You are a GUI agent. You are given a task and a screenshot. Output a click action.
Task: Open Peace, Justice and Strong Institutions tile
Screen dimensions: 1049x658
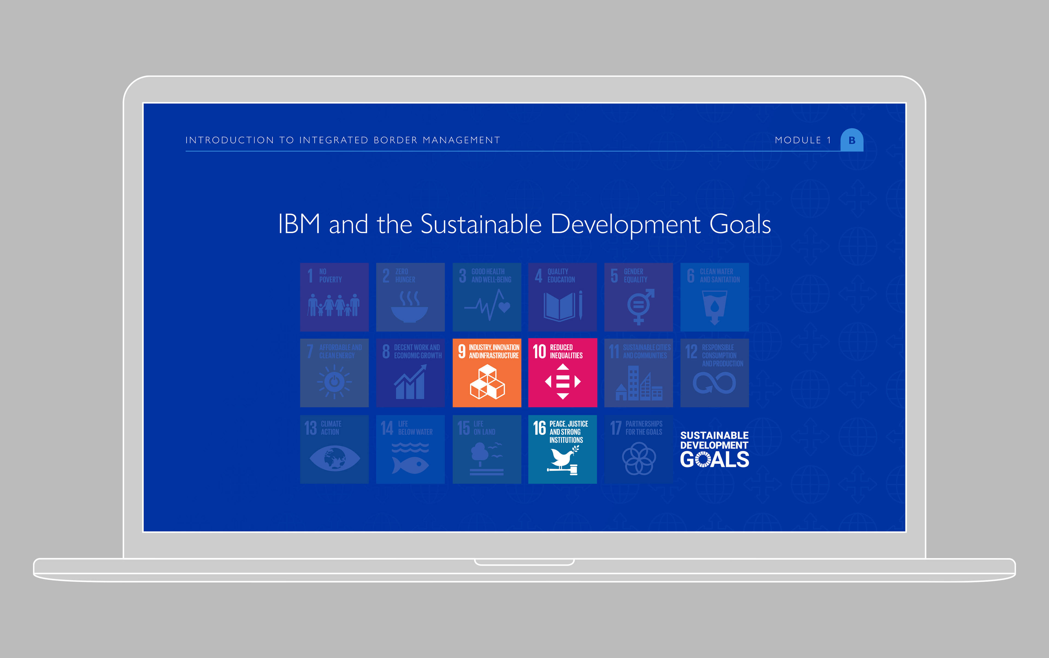tap(562, 449)
